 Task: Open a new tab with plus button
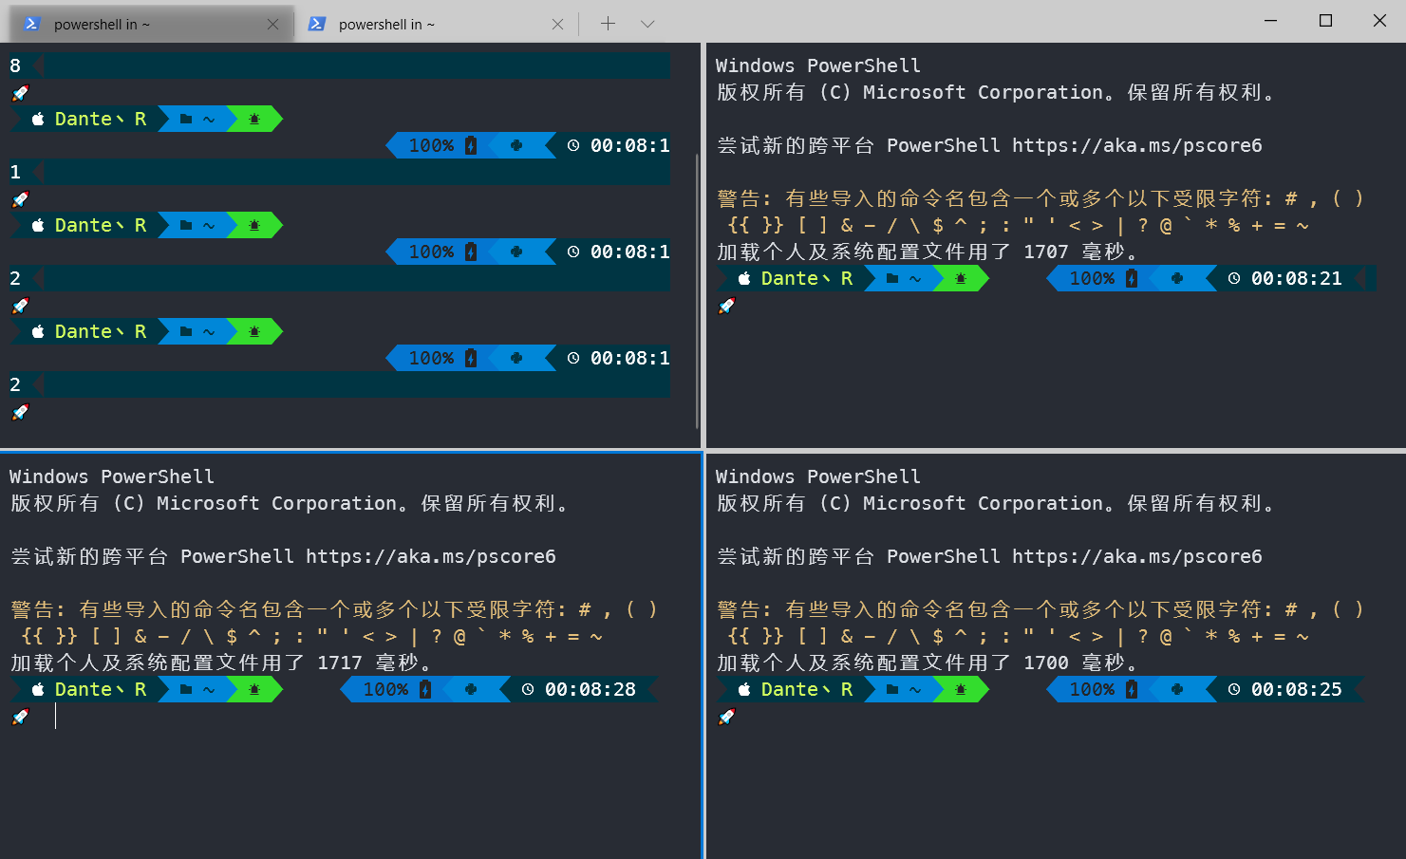(608, 24)
